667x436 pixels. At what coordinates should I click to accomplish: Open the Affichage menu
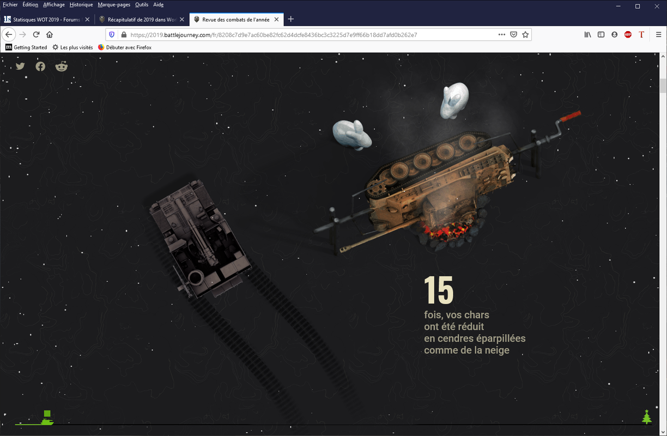tap(54, 4)
